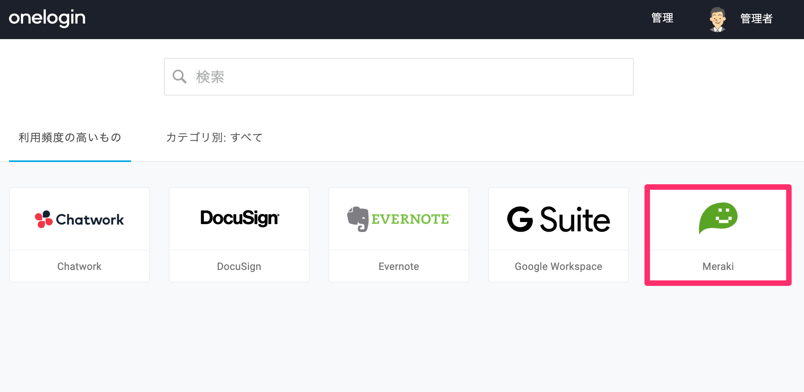Click the admin user avatar
Screen dimensions: 804x392
coord(717,19)
